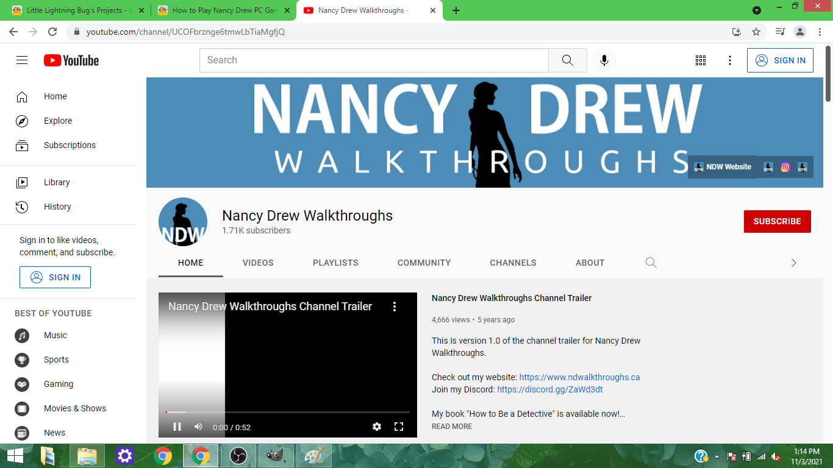833x468 pixels.
Task: Open Home in the sidebar
Action: coord(68,96)
